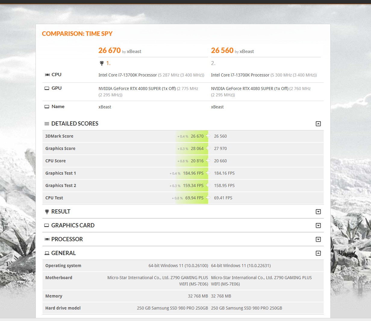Image resolution: width=371 pixels, height=321 pixels.
Task: Collapse the General section
Action: click(x=318, y=253)
